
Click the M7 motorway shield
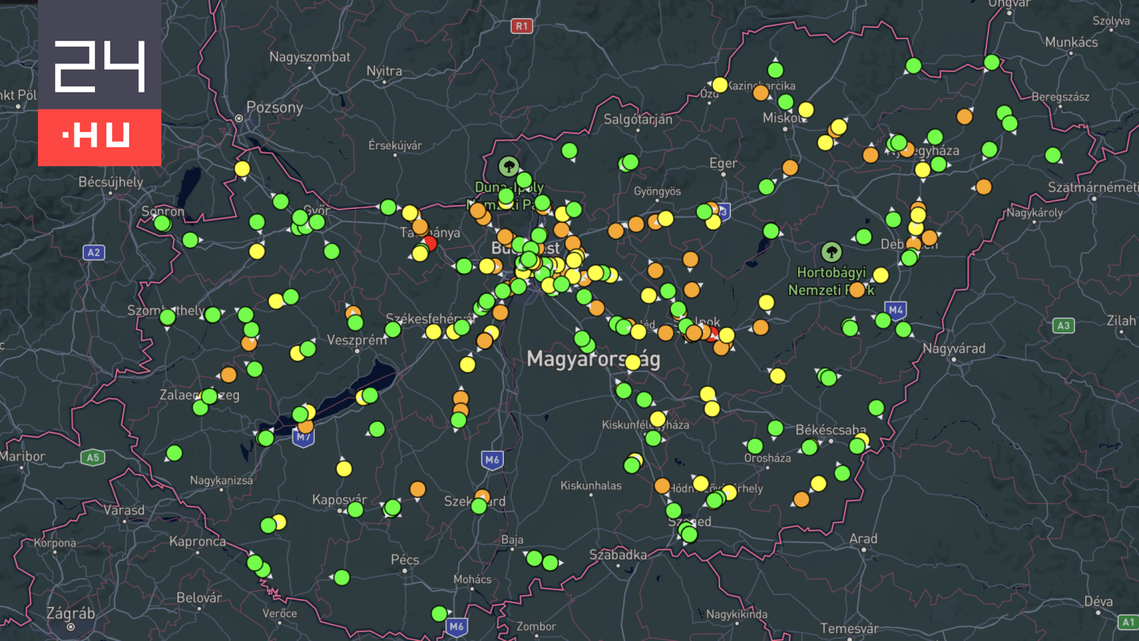tap(303, 438)
